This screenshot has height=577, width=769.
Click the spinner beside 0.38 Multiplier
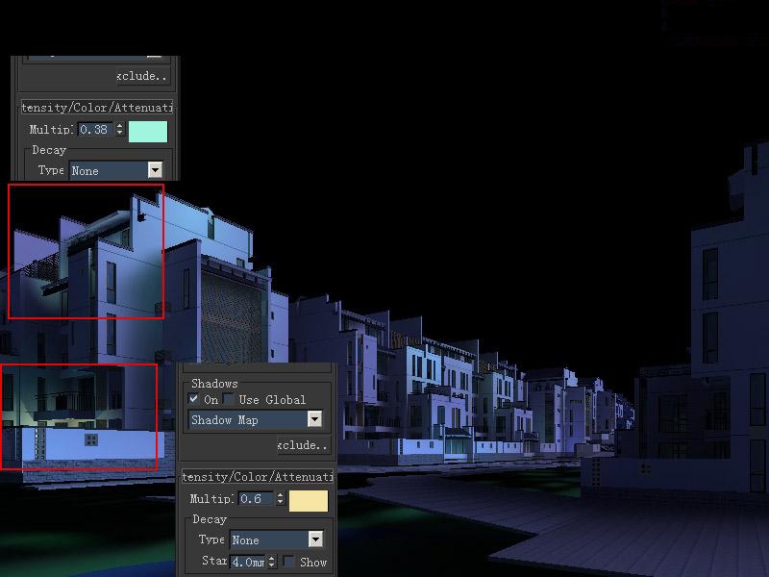point(119,130)
